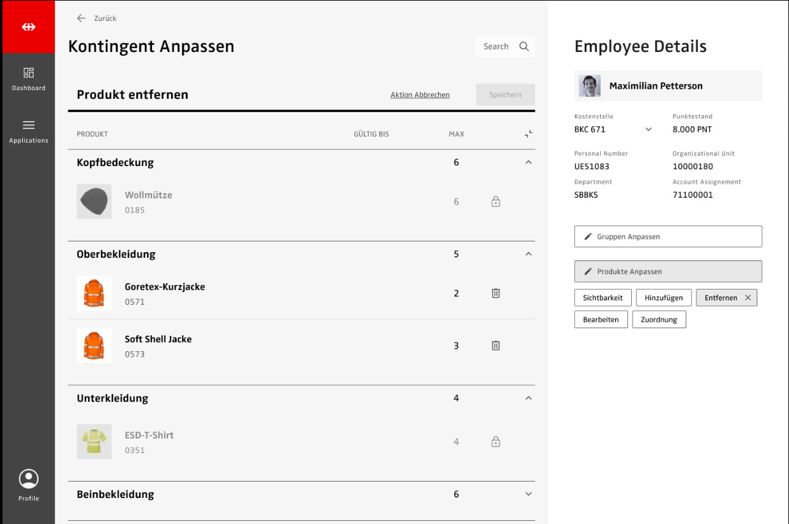This screenshot has width=789, height=524.
Task: Collapse all product groups via header icon
Action: 529,134
